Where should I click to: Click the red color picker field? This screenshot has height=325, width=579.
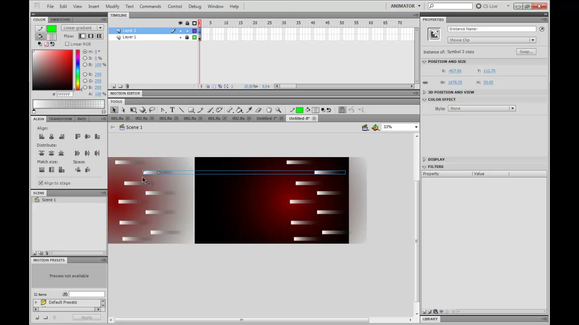(52, 70)
